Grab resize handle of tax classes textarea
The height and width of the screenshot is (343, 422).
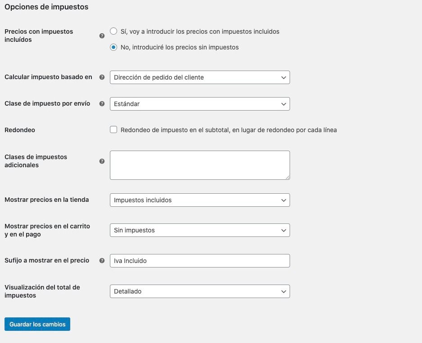tap(288, 178)
